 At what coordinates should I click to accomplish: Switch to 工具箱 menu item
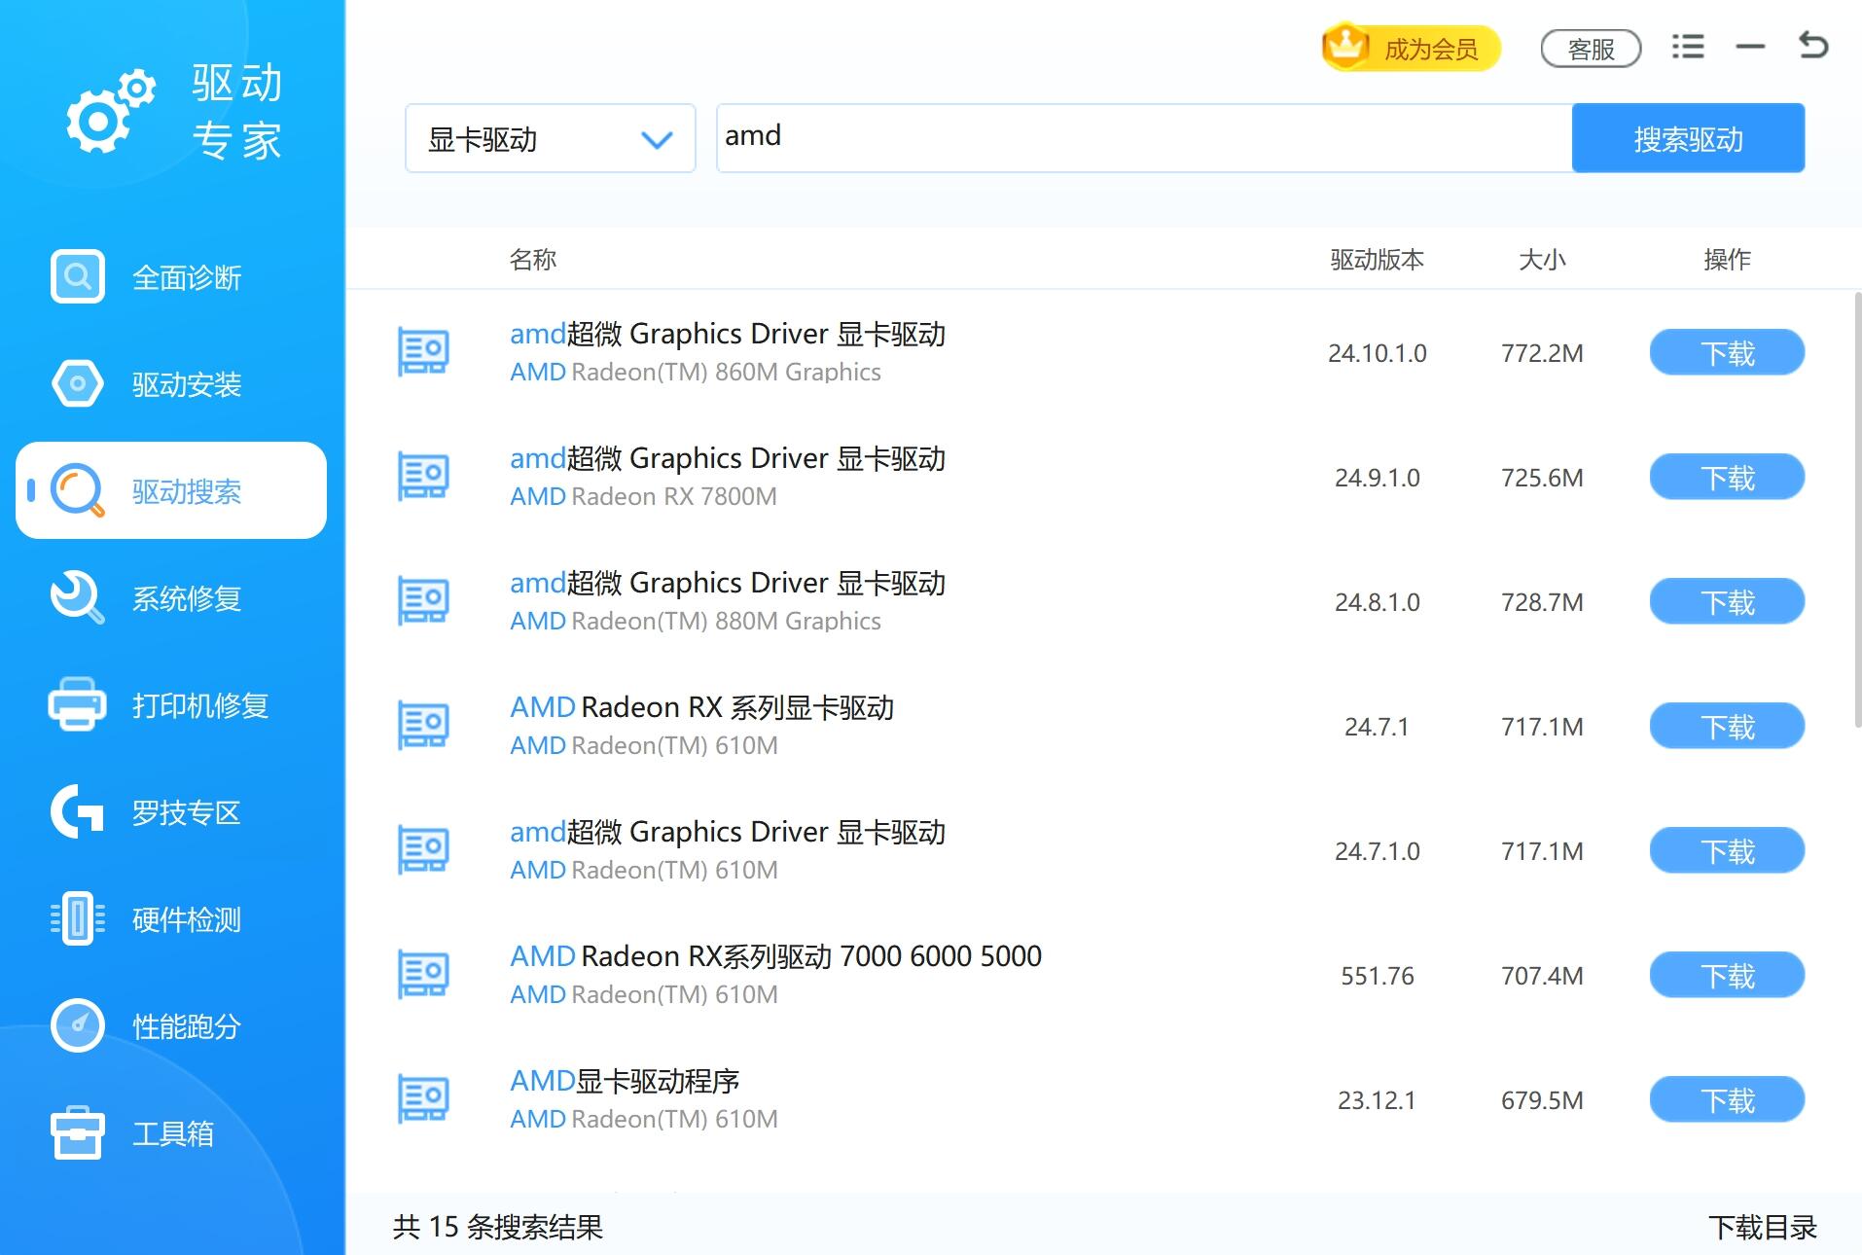pos(170,1132)
